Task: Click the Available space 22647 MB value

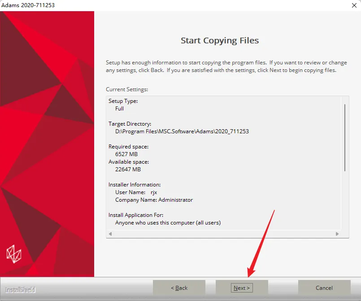Action: [128, 170]
